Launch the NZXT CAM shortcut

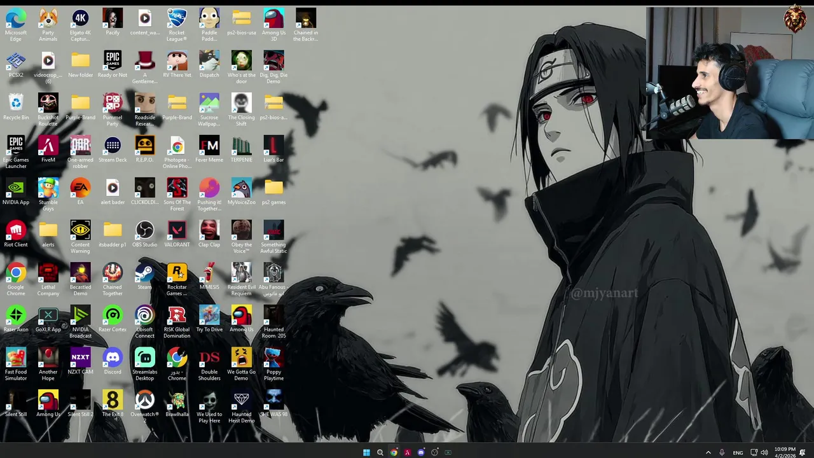pyautogui.click(x=80, y=361)
